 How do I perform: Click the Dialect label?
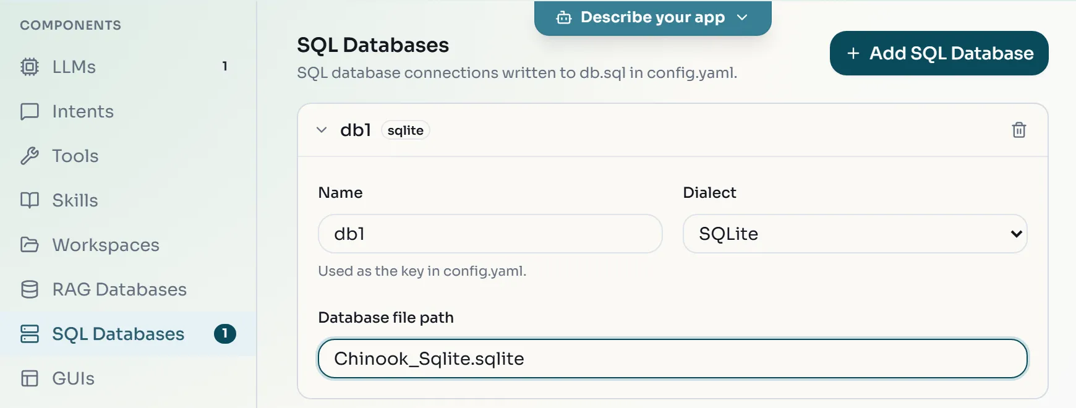coord(709,192)
